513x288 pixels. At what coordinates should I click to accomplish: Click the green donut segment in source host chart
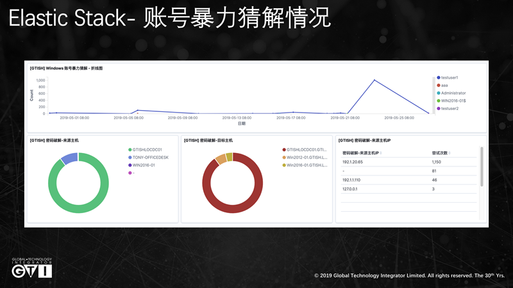(78, 209)
